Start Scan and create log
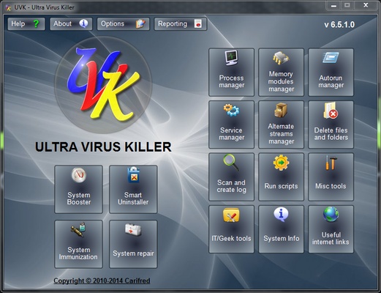The image size is (381, 293). tap(231, 177)
